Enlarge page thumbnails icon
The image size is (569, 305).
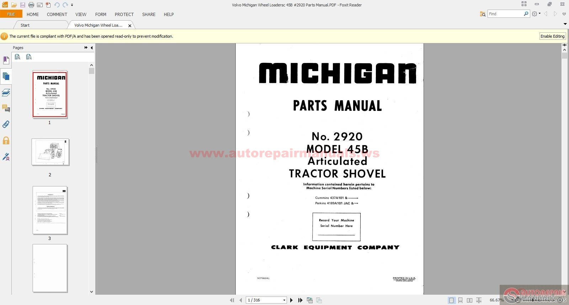pos(17,57)
